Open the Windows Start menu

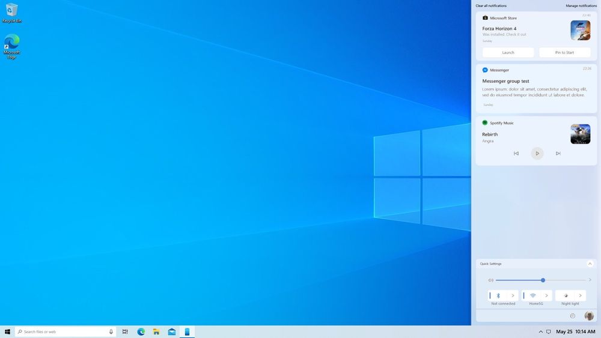coord(7,331)
